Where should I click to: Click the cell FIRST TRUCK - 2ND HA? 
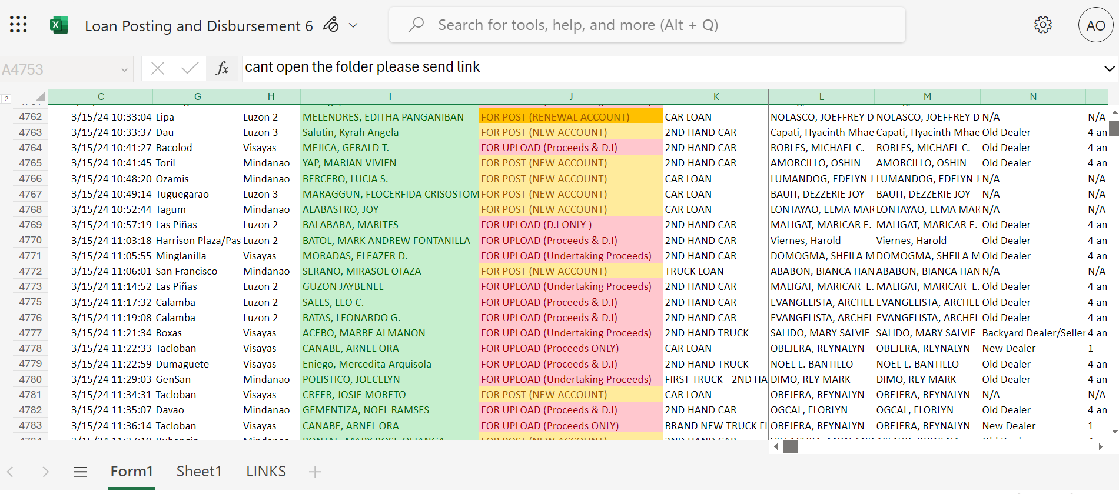coord(716,379)
